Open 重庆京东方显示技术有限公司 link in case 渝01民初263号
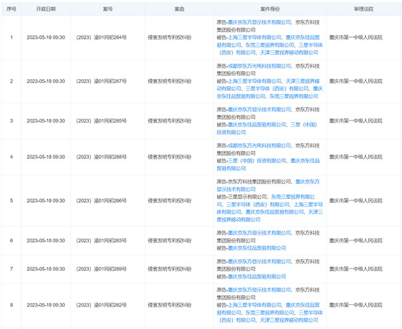Viewport: 402px width, 329px height. click(260, 233)
